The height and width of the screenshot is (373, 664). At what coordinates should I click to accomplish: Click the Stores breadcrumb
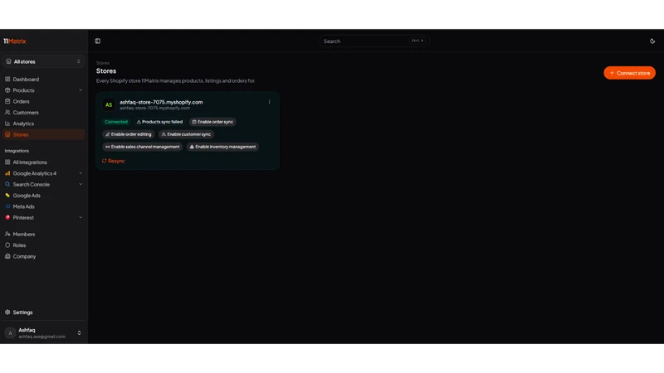103,63
